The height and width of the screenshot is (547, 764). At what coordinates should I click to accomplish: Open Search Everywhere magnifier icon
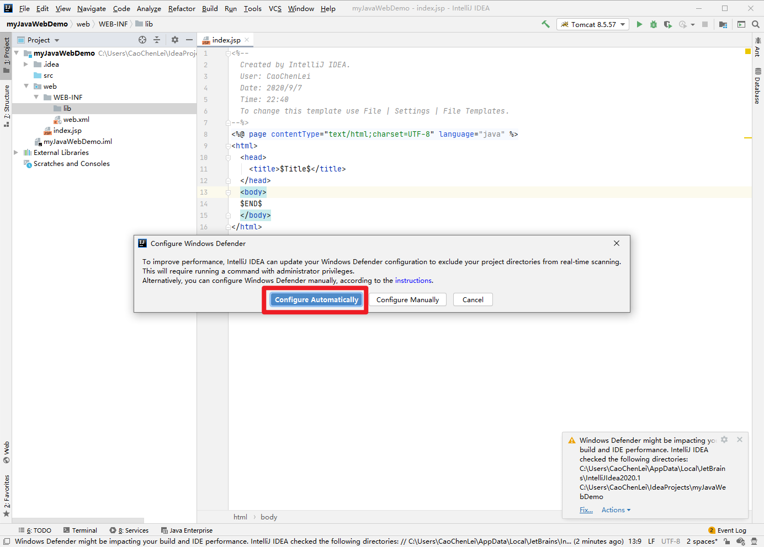(756, 24)
